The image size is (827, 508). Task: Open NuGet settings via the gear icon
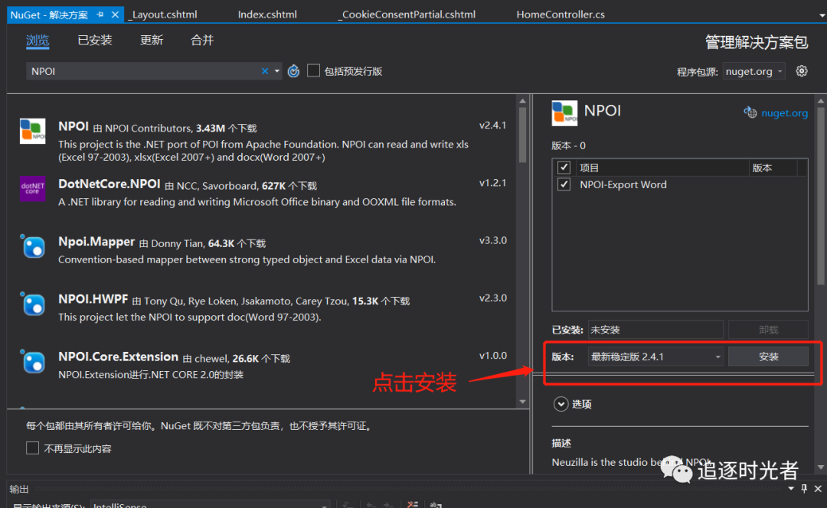point(802,71)
